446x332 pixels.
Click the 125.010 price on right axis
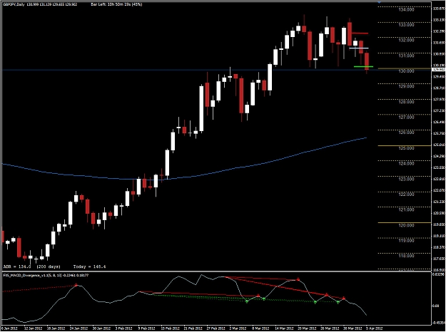[438, 145]
